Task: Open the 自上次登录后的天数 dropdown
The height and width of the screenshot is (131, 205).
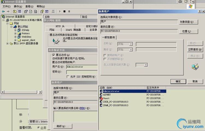Action: click(146, 65)
